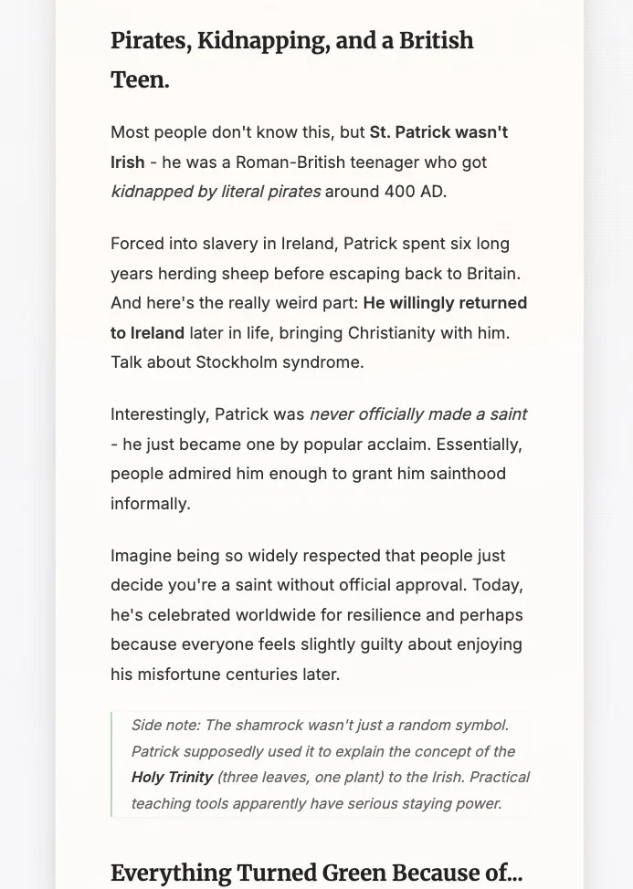Screen dimensions: 633x889
Task: Click the italic 'never officially made a saint'
Action: [418, 414]
